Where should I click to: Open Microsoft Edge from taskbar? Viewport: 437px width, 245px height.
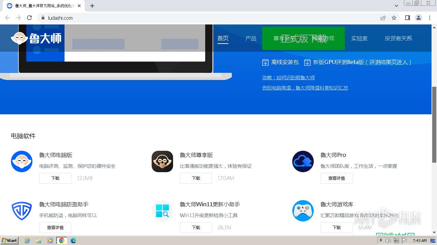click(73, 241)
